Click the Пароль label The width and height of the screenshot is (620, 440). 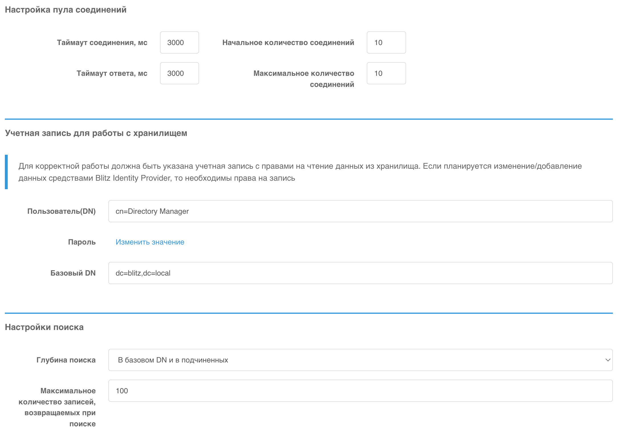point(82,242)
